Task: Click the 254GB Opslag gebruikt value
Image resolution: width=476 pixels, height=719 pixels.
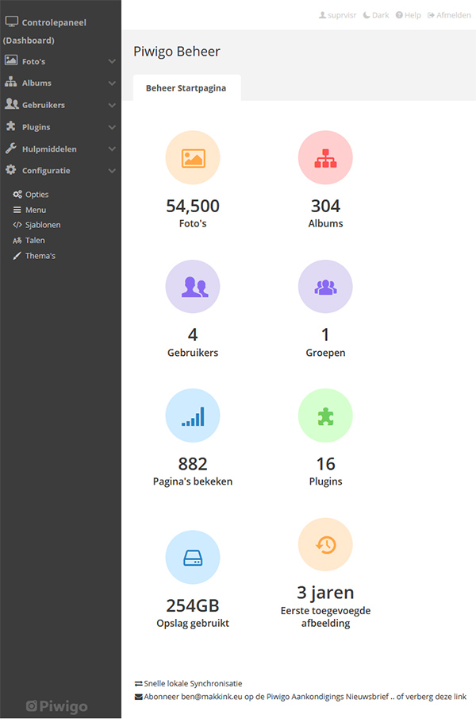Action: 193,605
